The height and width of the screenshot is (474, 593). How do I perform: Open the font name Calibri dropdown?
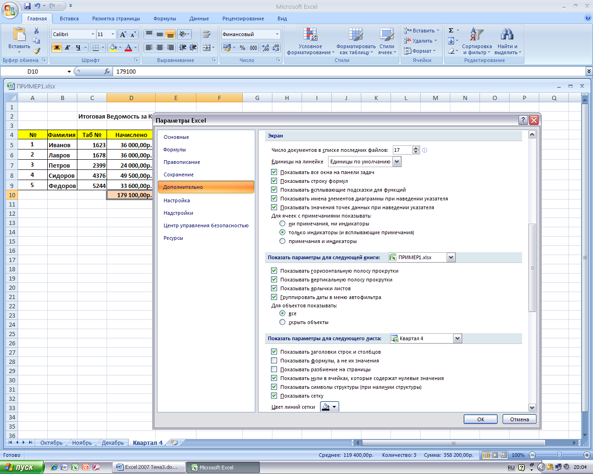93,34
